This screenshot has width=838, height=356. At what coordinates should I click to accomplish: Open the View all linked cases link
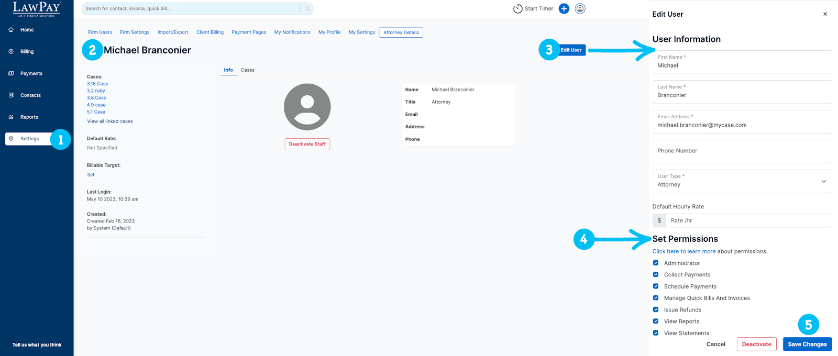click(x=110, y=121)
